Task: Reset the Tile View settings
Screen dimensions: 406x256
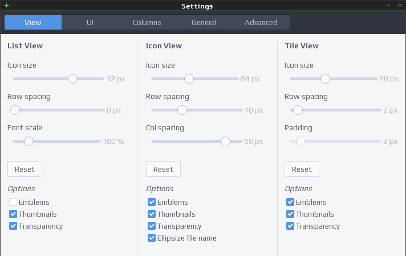Action: 302,169
